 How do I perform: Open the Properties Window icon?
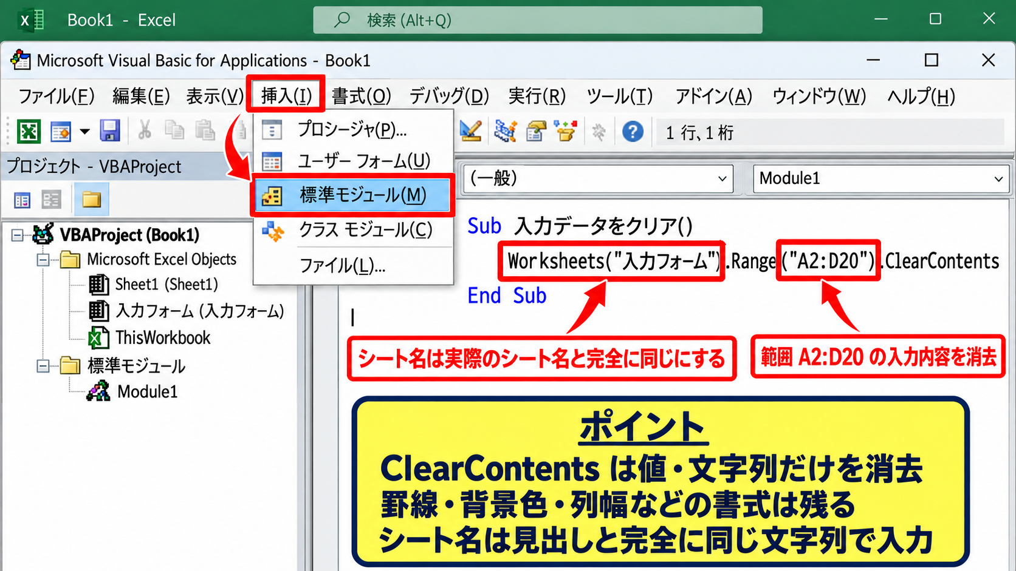[536, 131]
